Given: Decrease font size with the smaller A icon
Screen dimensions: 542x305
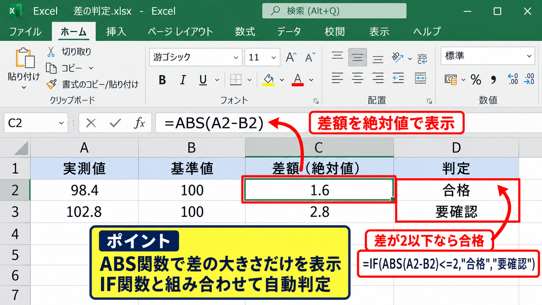Looking at the screenshot, I should point(310,57).
